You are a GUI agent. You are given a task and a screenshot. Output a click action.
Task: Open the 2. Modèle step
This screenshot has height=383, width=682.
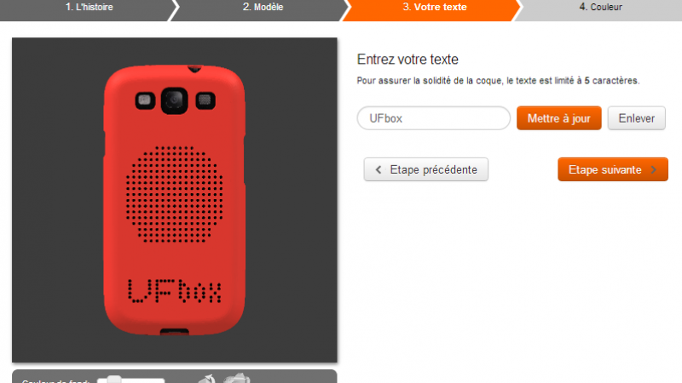coord(263,9)
